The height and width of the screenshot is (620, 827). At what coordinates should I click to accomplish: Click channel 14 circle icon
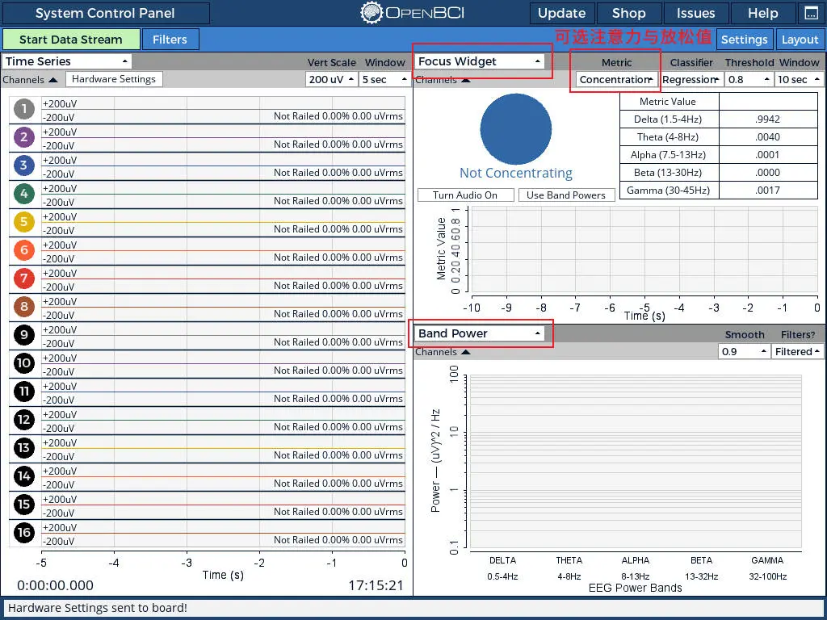point(23,476)
